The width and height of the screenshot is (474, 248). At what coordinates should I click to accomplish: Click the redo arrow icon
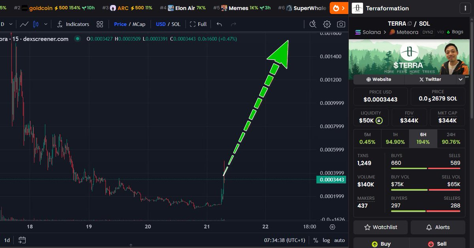[x=233, y=24]
